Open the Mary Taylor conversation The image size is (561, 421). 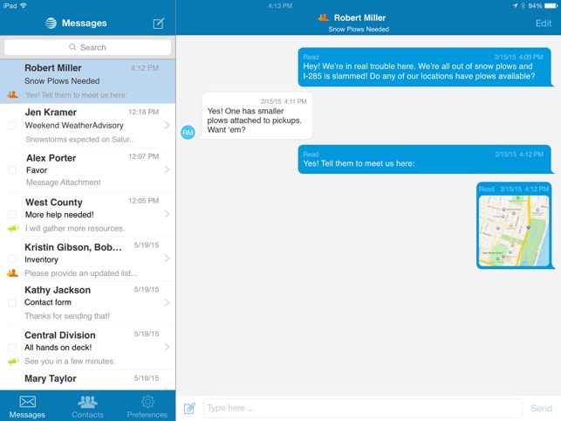pos(87,380)
